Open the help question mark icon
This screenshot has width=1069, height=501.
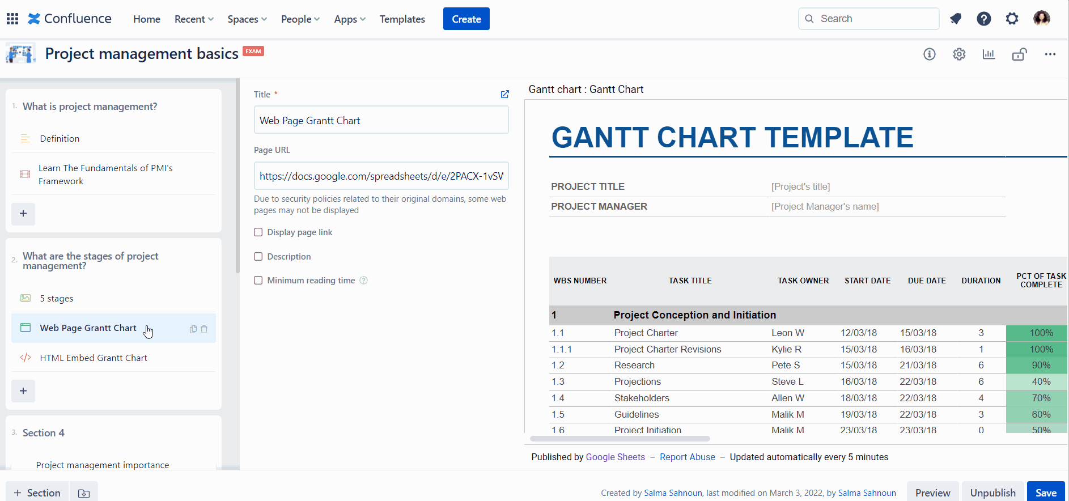984,19
